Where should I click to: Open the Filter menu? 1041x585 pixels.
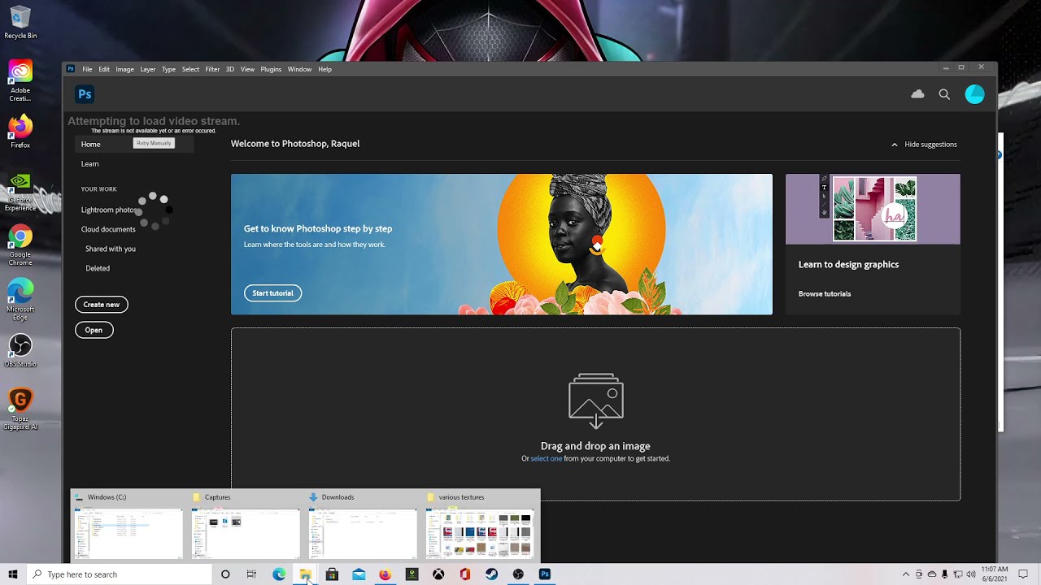pos(212,69)
